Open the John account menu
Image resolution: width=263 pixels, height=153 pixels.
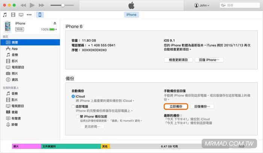coord(202,5)
